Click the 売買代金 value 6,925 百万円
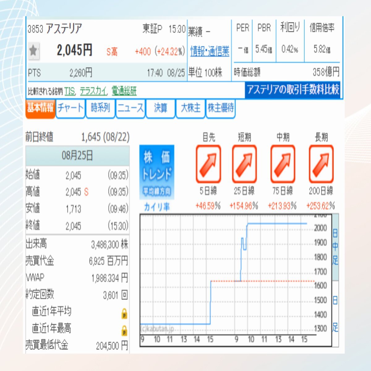Image resolution: width=371 pixels, height=371 pixels. 109,261
